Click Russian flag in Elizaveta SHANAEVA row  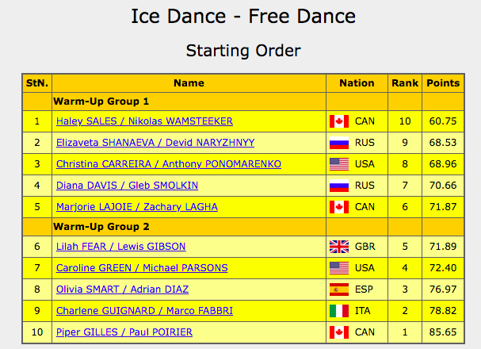point(339,143)
